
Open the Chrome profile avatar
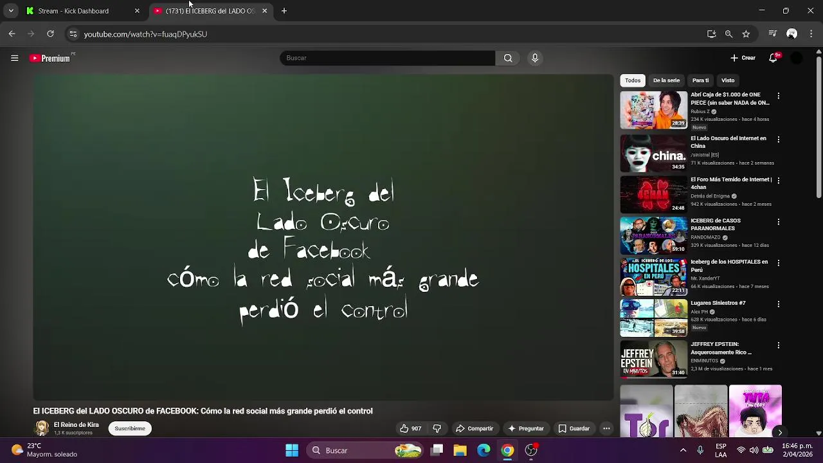tap(791, 34)
